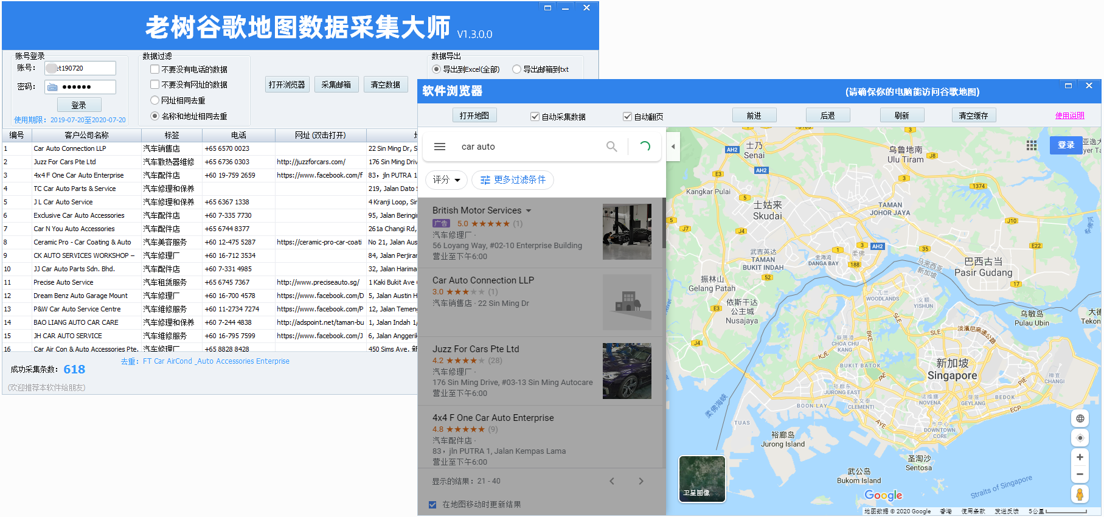Click the keyboard icon in password field
1104x517 pixels.
[x=53, y=87]
